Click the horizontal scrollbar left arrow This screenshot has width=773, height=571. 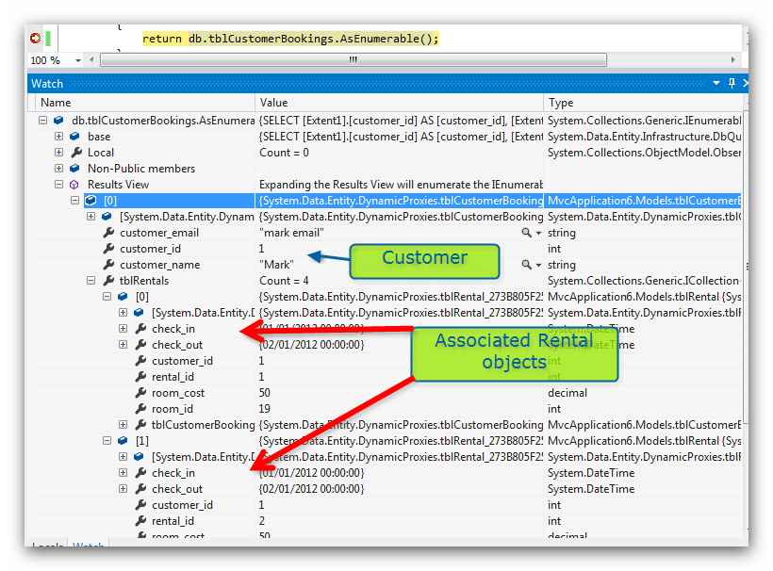pyautogui.click(x=91, y=60)
